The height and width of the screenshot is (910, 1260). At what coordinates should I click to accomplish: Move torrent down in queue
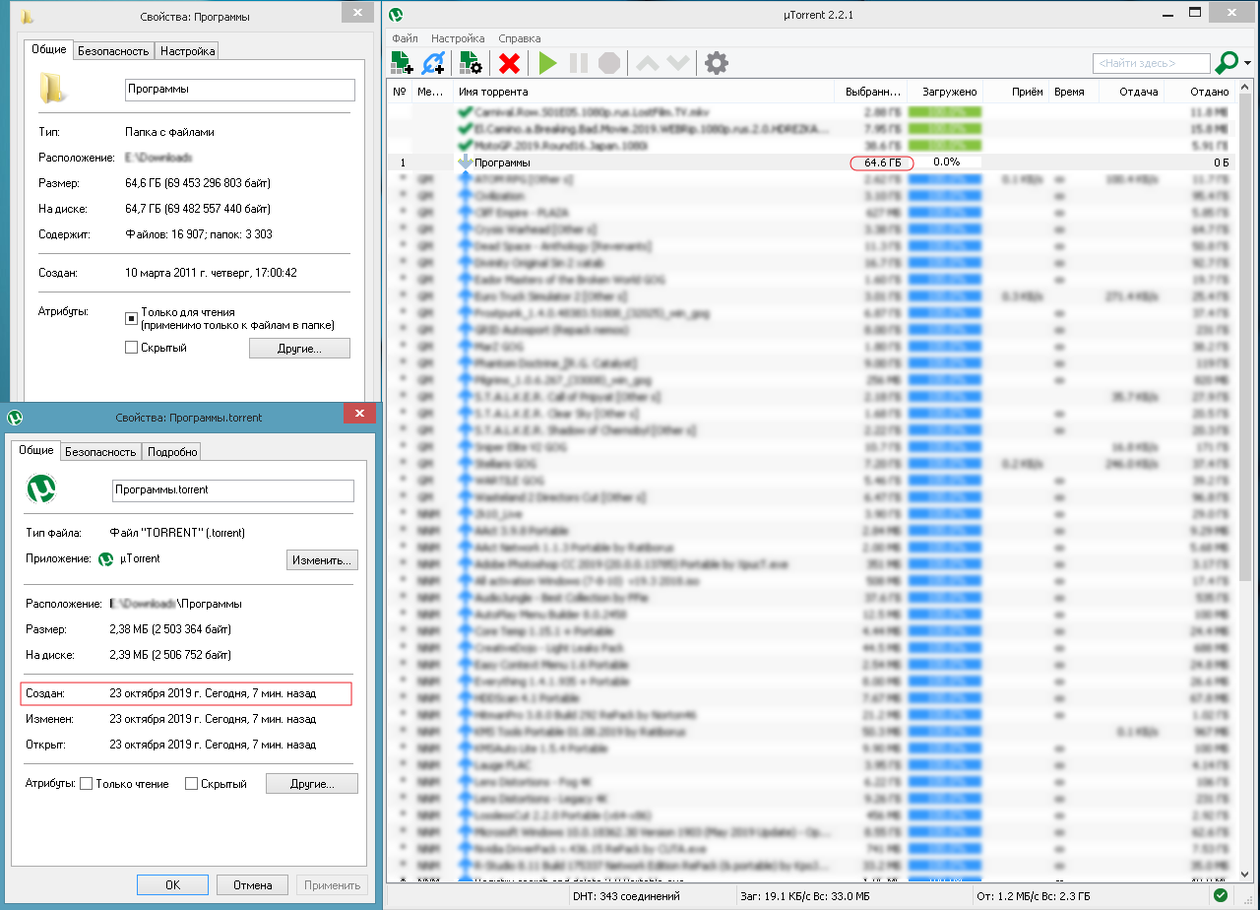677,63
